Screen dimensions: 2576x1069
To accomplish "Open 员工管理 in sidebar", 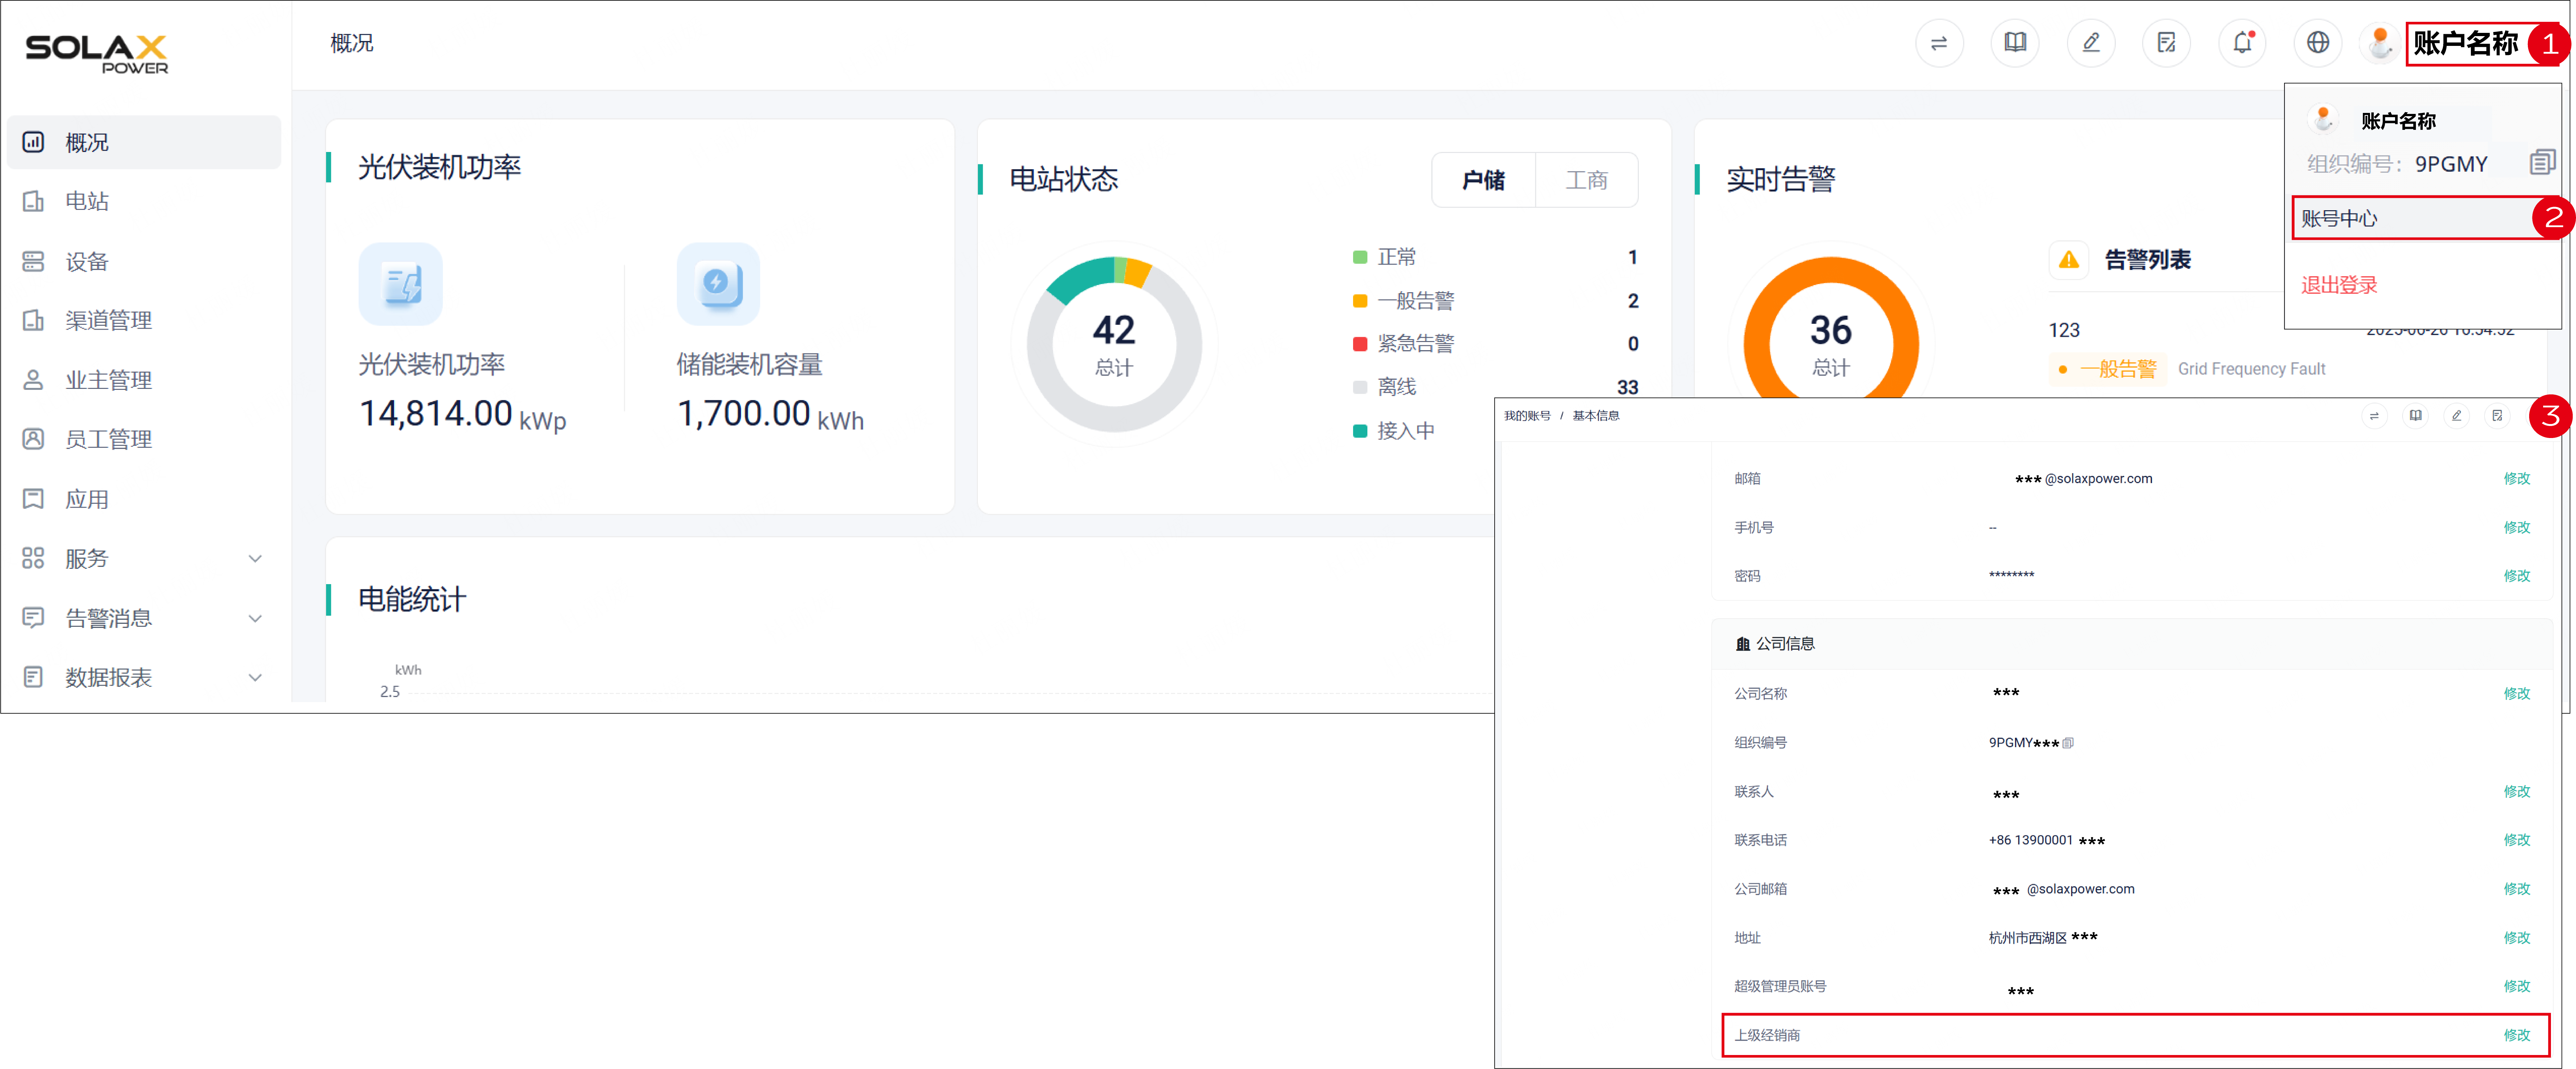I will [x=144, y=439].
